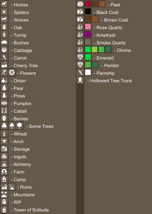Select the Farm barn icon

[x=4, y=171]
